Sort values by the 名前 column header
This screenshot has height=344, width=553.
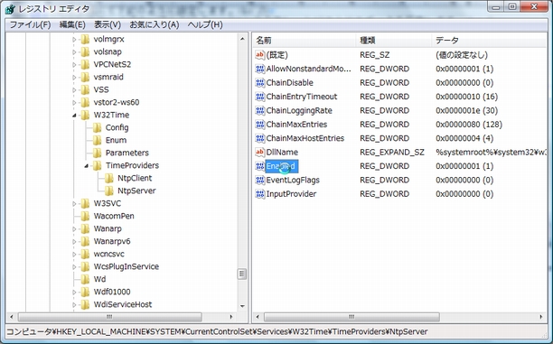coord(305,41)
